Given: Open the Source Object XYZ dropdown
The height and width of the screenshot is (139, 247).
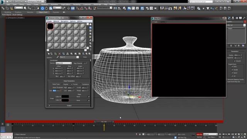Looking at the screenshot, I should point(63,63).
